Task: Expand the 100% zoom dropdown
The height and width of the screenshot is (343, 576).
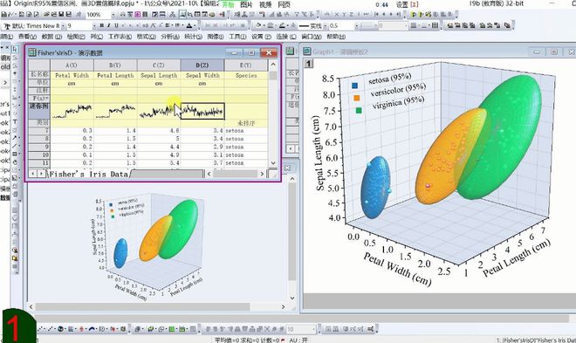Action: click(x=113, y=15)
